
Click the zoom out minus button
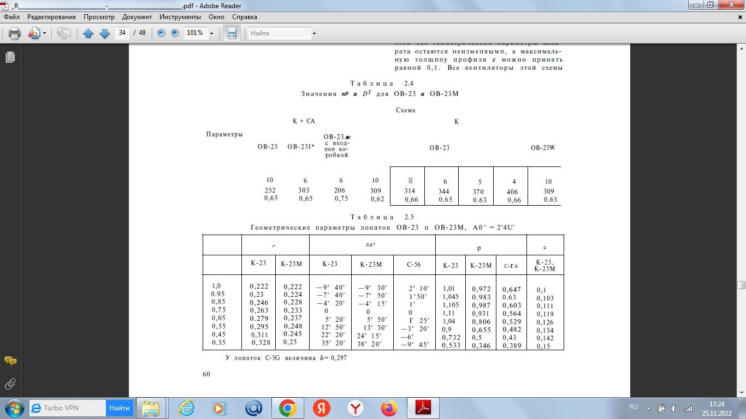tap(161, 33)
